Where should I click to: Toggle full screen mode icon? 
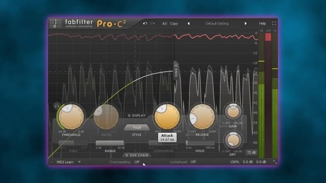[x=274, y=23]
